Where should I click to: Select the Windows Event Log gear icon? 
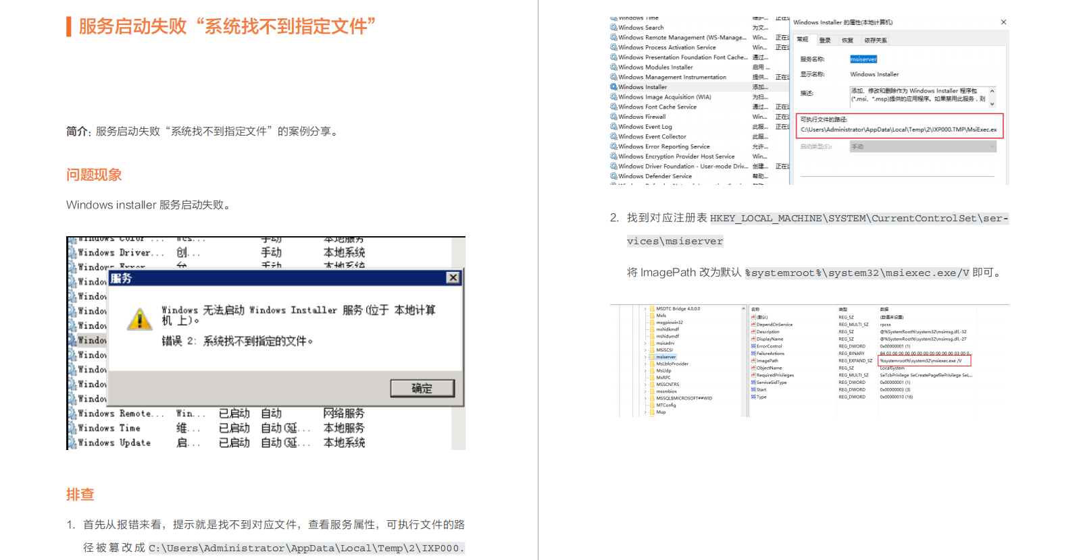pos(613,127)
